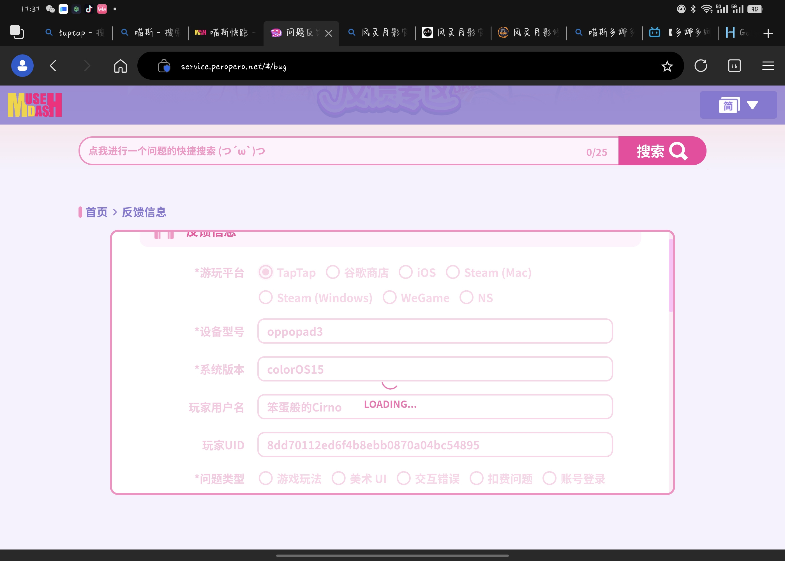
Task: Go to 首页 in the breadcrumb
Action: click(x=96, y=212)
